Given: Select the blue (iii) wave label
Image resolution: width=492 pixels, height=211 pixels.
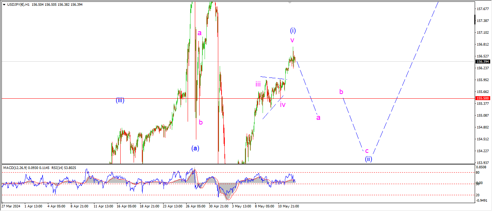Looking at the screenshot, I should point(120,100).
